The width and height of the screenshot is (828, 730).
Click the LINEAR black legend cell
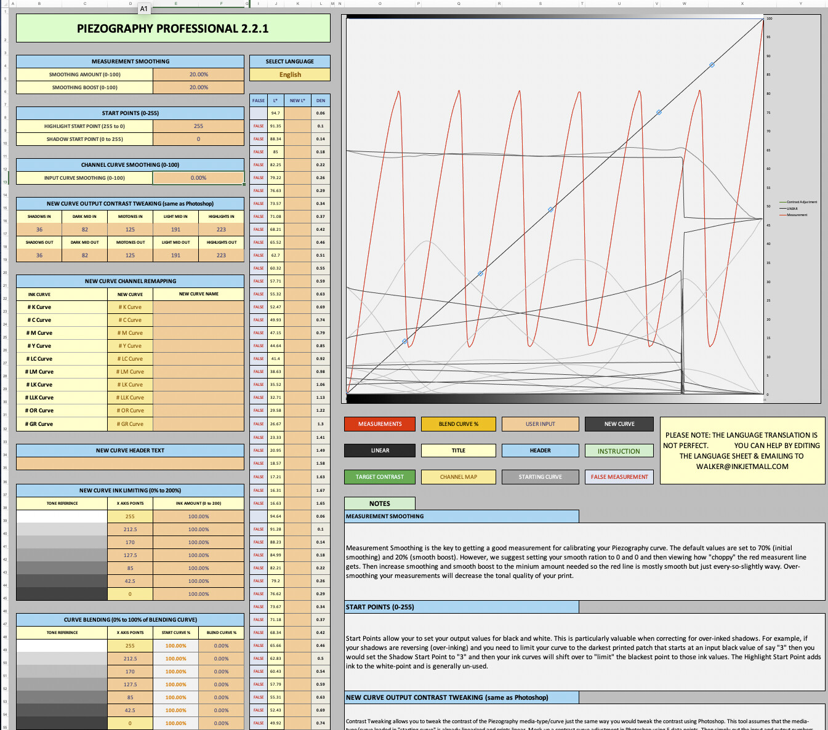coord(380,451)
